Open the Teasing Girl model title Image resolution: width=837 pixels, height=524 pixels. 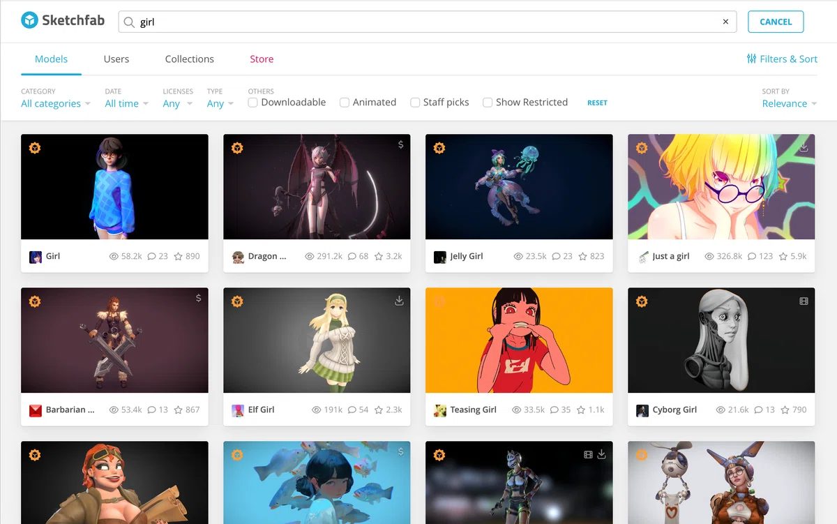pos(474,410)
